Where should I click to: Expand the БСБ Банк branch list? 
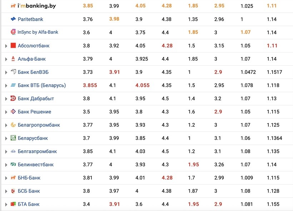coord(6,191)
